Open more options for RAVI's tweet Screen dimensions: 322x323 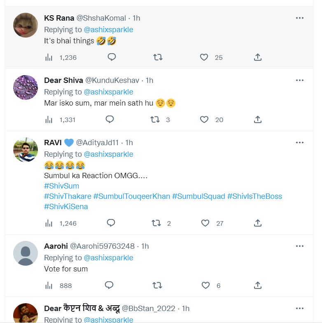tap(300, 142)
